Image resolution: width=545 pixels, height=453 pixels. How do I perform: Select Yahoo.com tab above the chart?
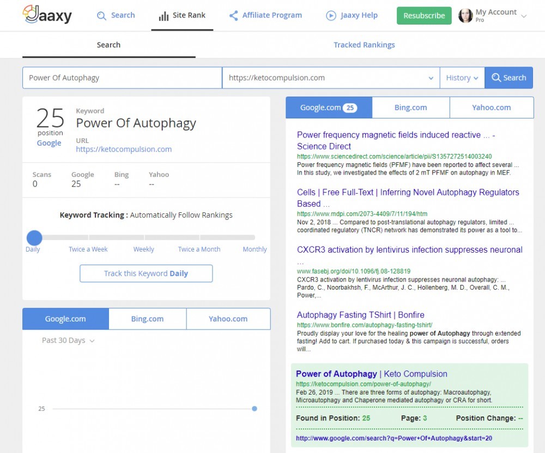(x=228, y=319)
